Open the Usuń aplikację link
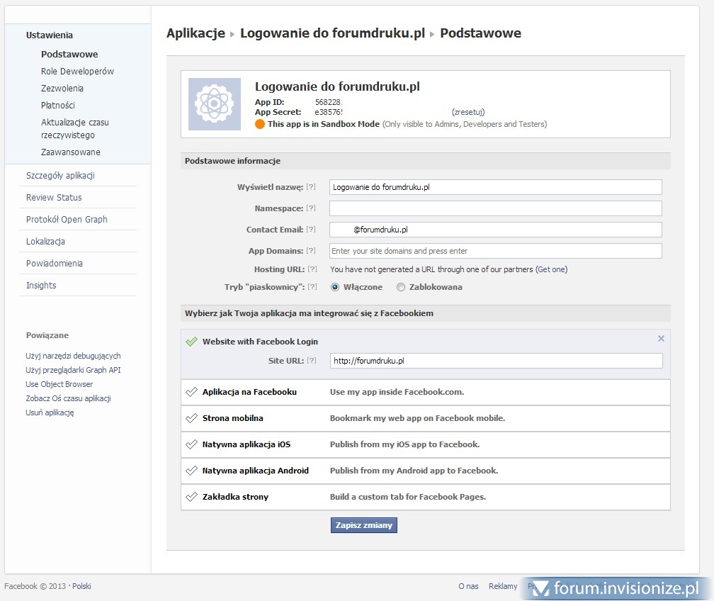This screenshot has width=714, height=601. 50,412
